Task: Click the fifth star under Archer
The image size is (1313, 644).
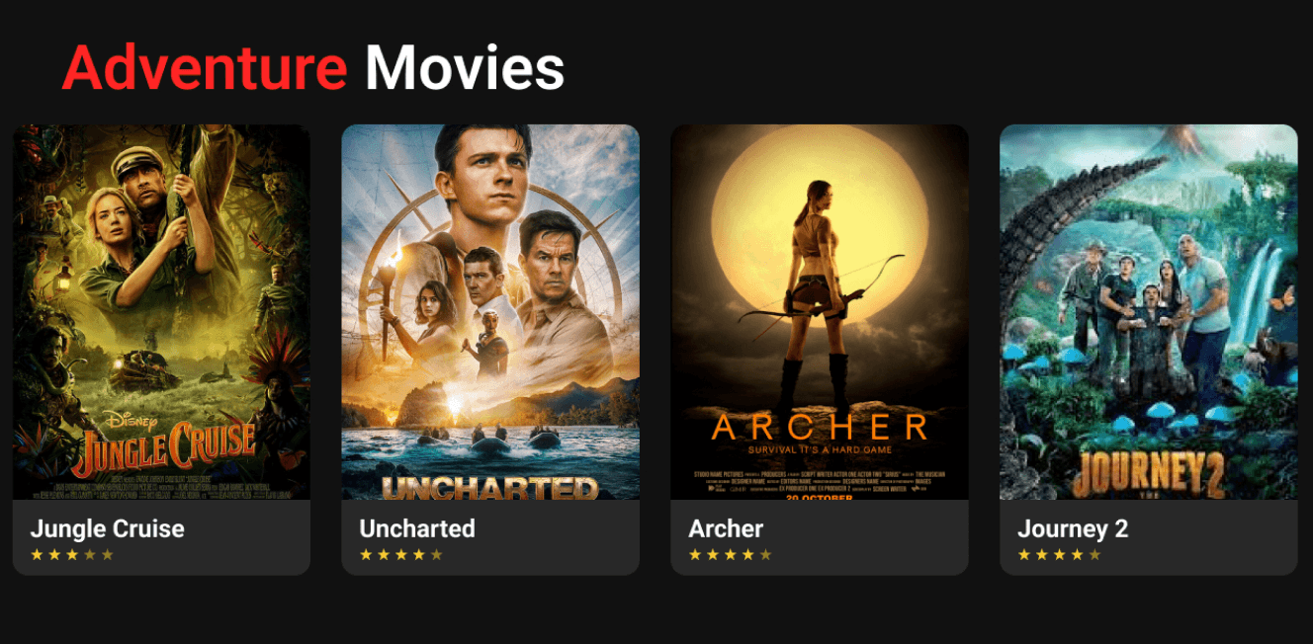Action: 766,555
